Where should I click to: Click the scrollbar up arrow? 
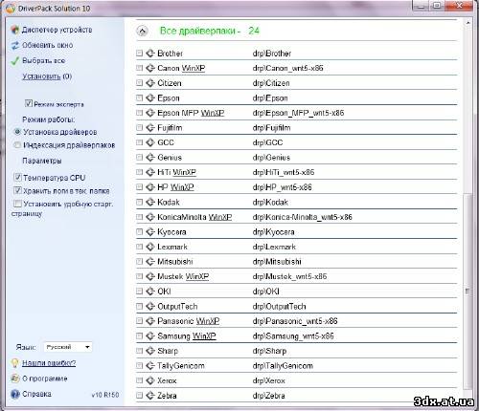(x=468, y=23)
